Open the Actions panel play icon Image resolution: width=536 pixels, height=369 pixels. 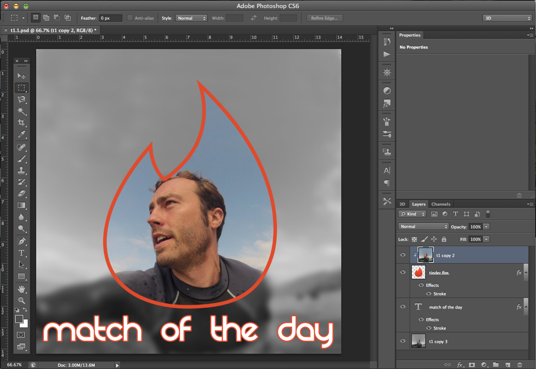(x=387, y=54)
